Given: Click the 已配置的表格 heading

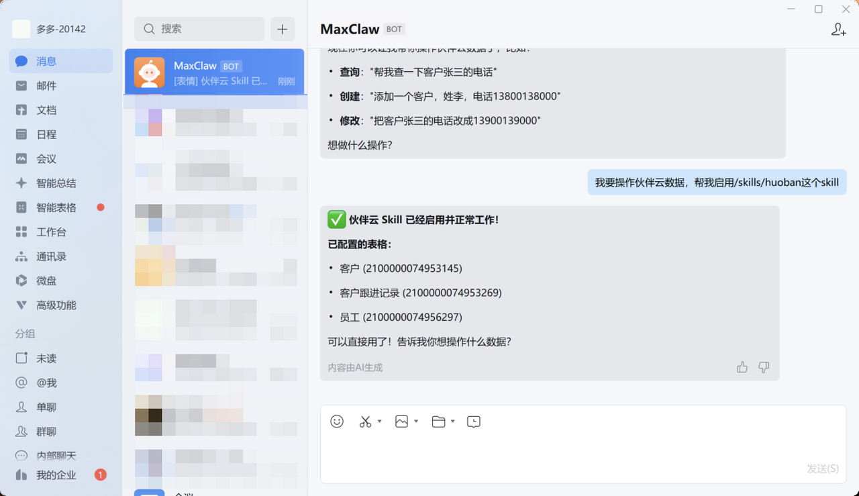Looking at the screenshot, I should point(359,244).
